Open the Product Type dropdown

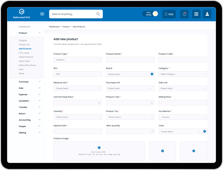(x=78, y=60)
